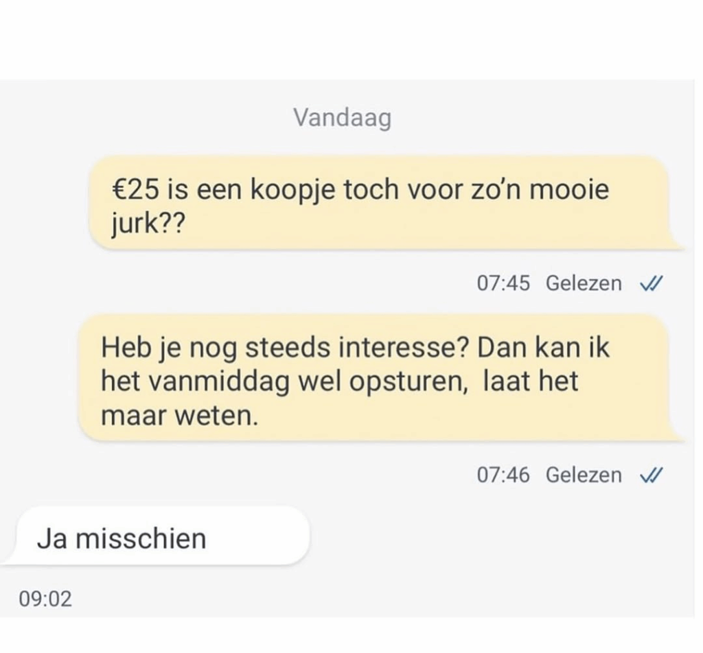Viewport: 703px width, 653px height.
Task: Tap the Vandaag date label
Action: [343, 117]
